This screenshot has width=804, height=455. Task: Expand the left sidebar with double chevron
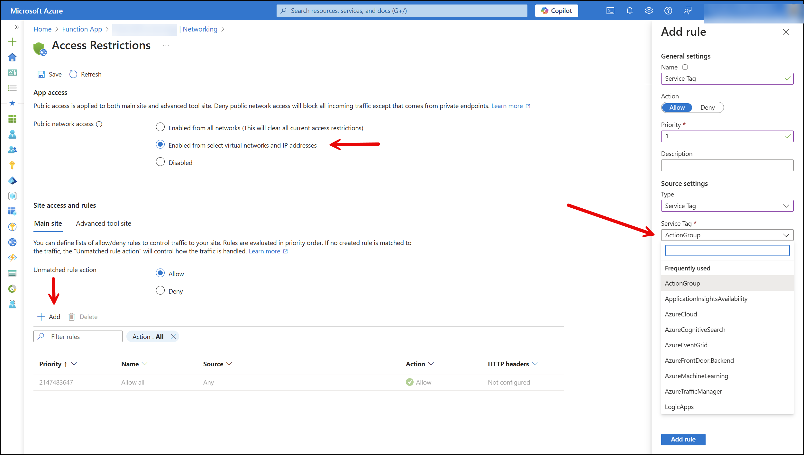point(17,27)
